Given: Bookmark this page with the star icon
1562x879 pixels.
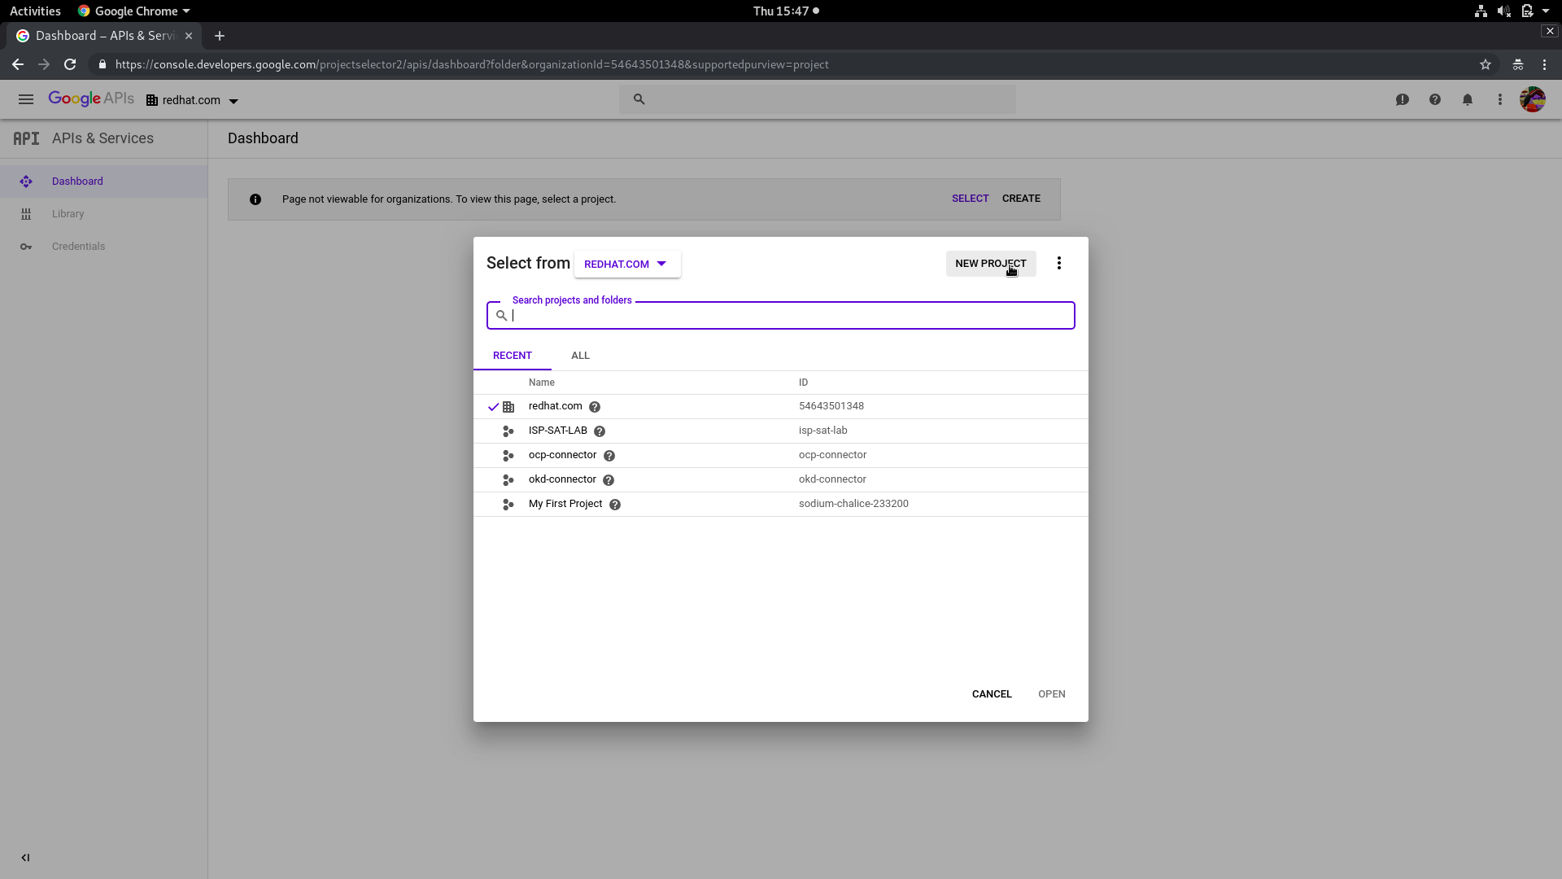Looking at the screenshot, I should click(1485, 64).
